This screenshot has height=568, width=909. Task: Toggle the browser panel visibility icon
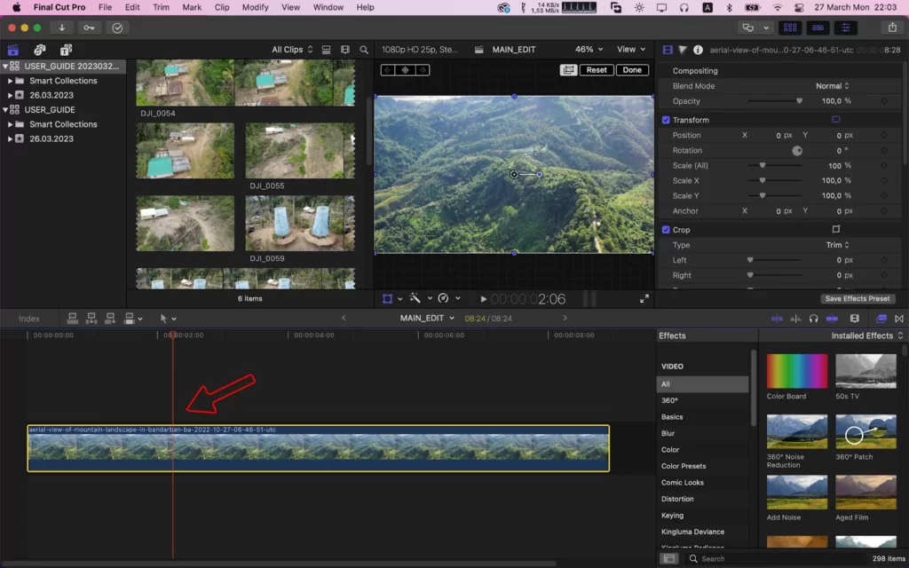789,28
